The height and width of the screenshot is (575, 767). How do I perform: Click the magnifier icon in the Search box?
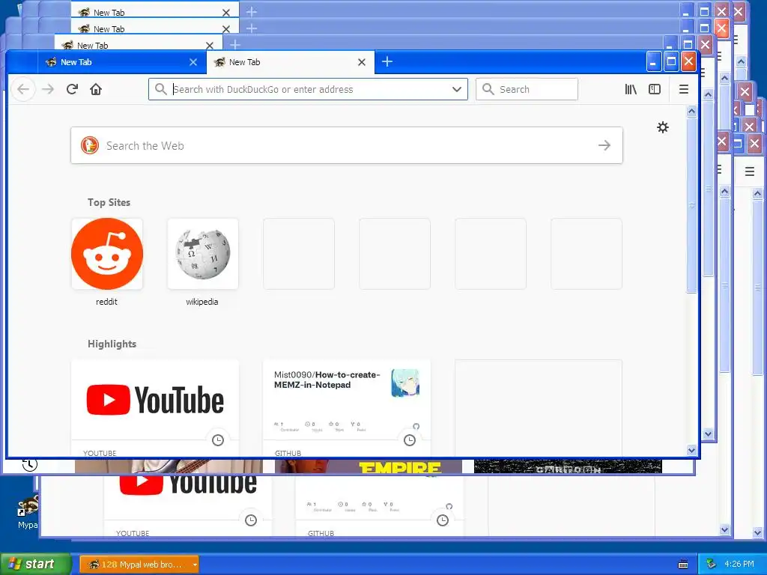tap(488, 89)
